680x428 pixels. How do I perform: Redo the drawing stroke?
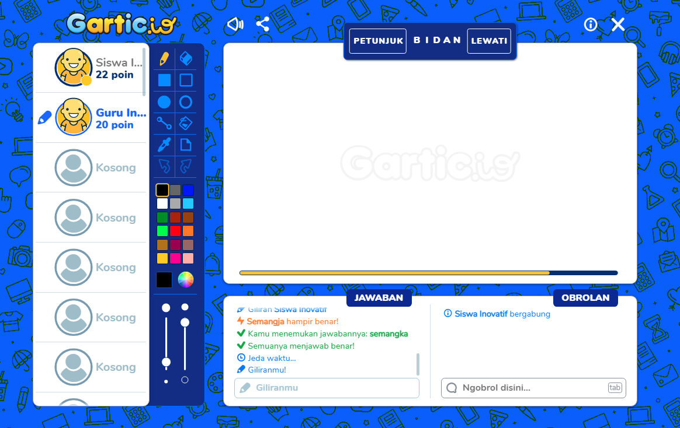[186, 166]
